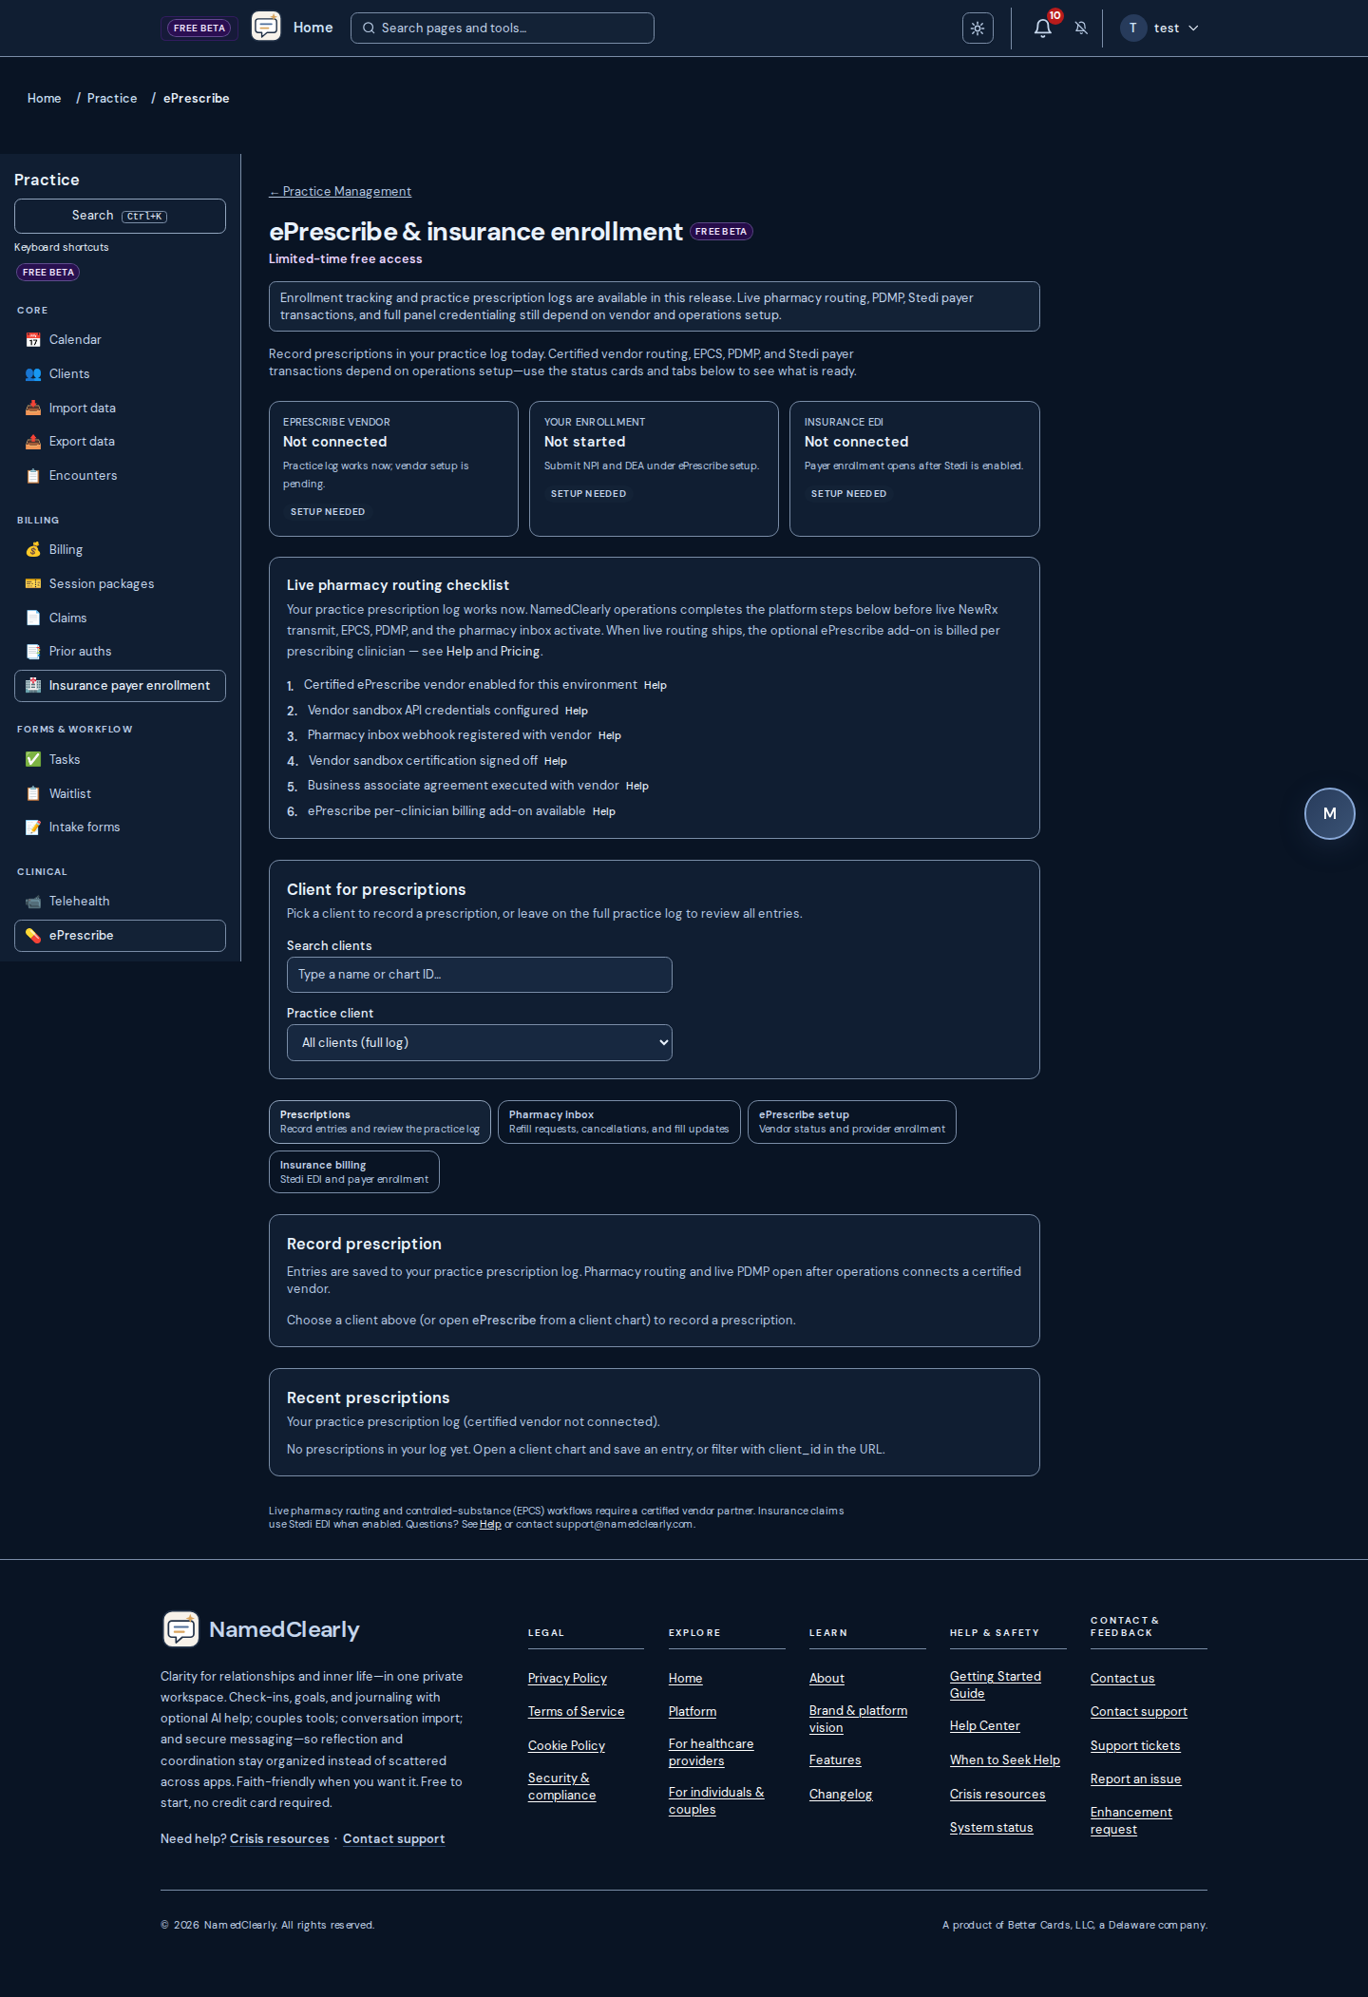Switch to the Prescriptions tab

pos(380,1122)
